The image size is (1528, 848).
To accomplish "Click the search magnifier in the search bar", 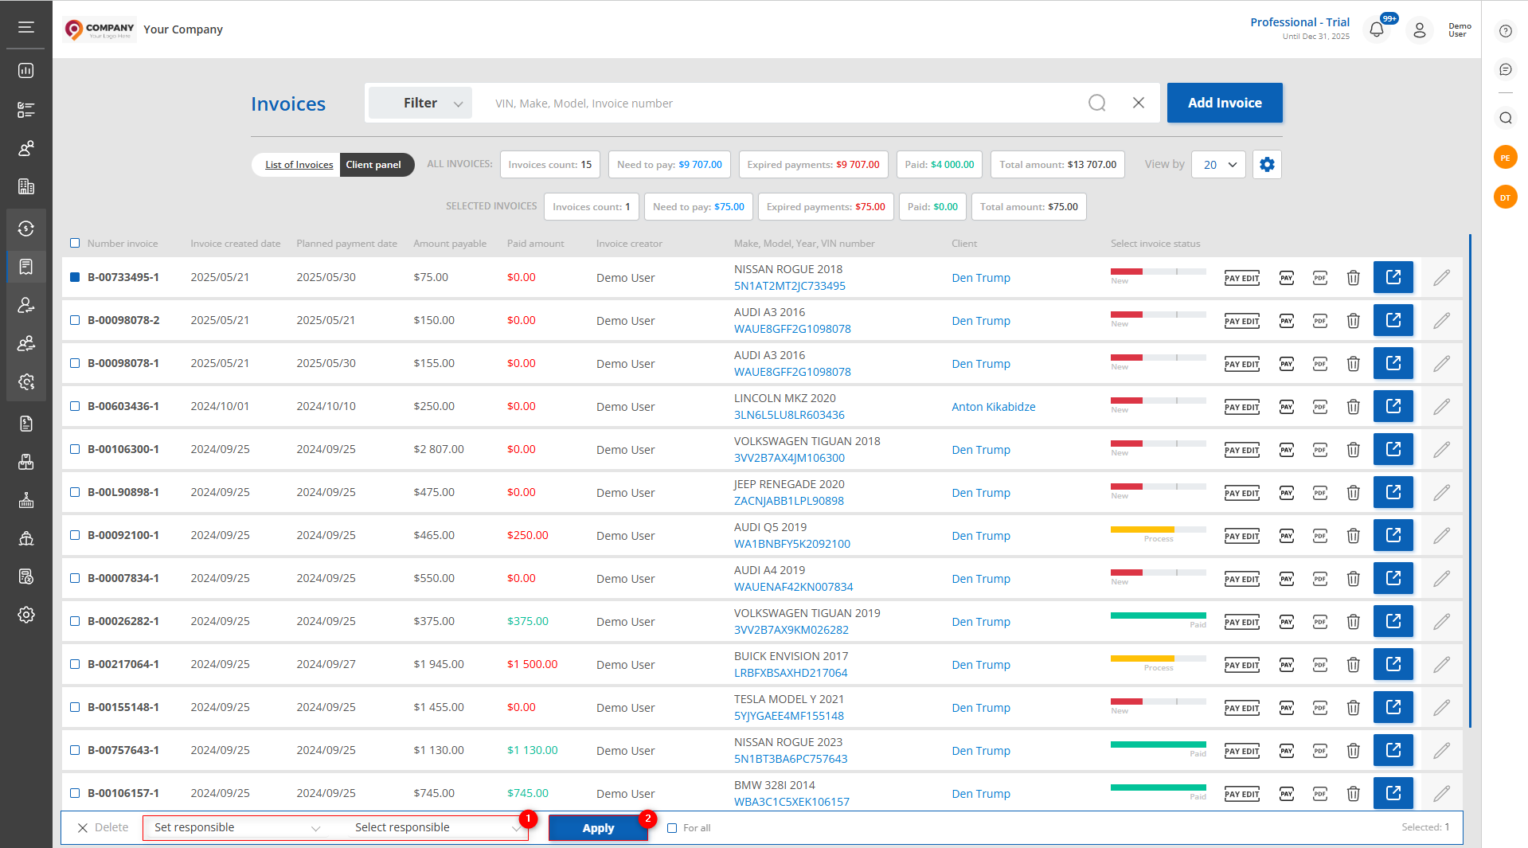I will pyautogui.click(x=1097, y=103).
